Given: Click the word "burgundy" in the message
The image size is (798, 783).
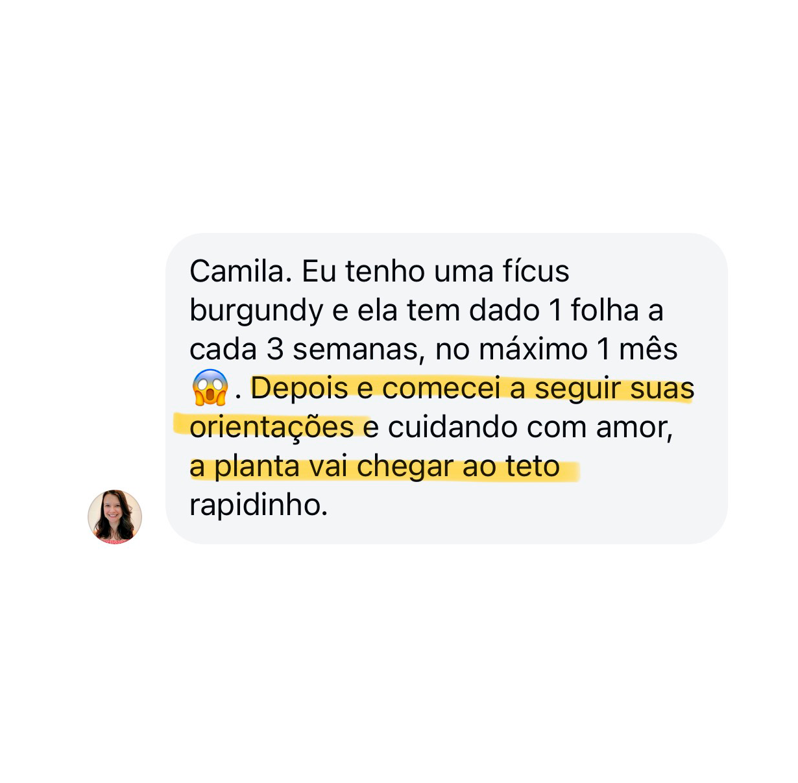Looking at the screenshot, I should 256,311.
